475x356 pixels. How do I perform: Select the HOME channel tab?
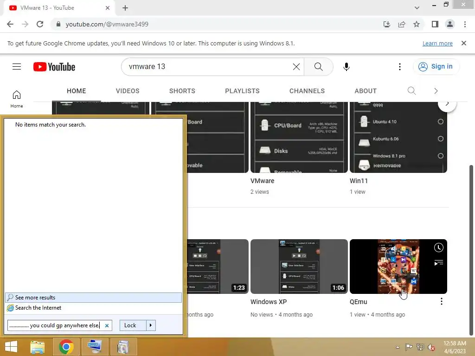(77, 91)
